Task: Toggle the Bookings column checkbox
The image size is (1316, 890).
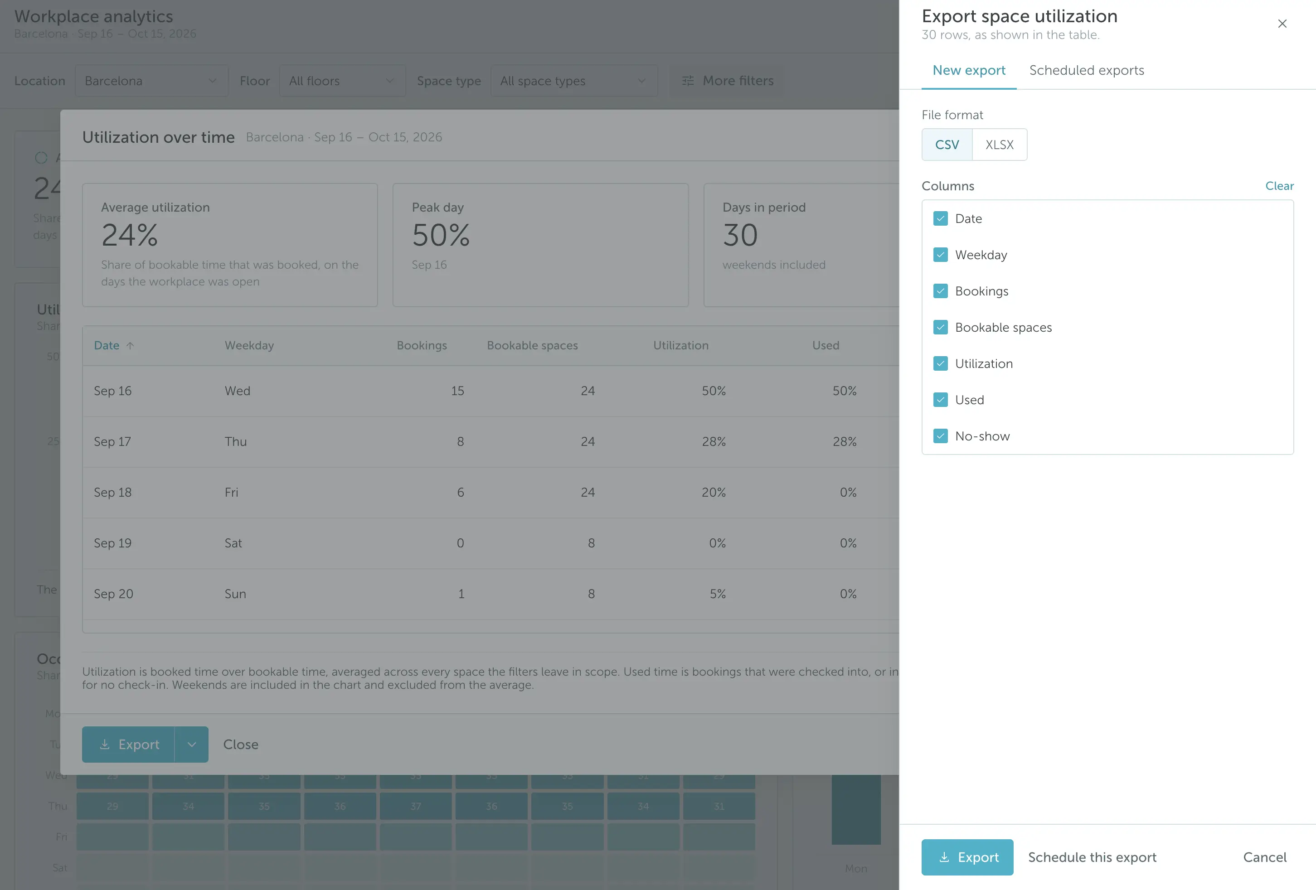Action: click(940, 291)
